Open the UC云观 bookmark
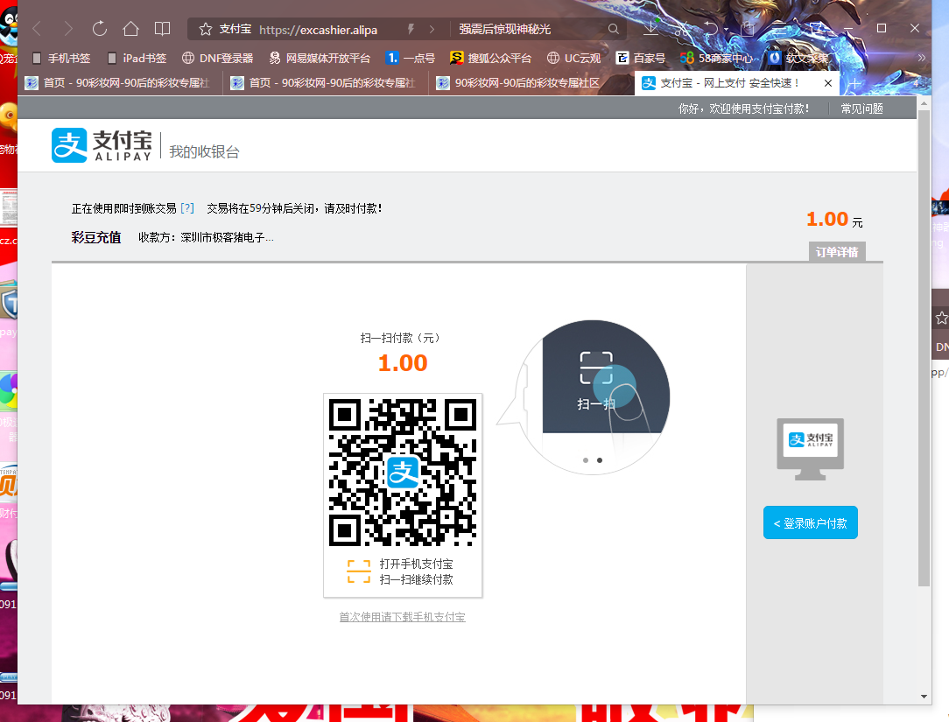The image size is (949, 722). point(573,58)
